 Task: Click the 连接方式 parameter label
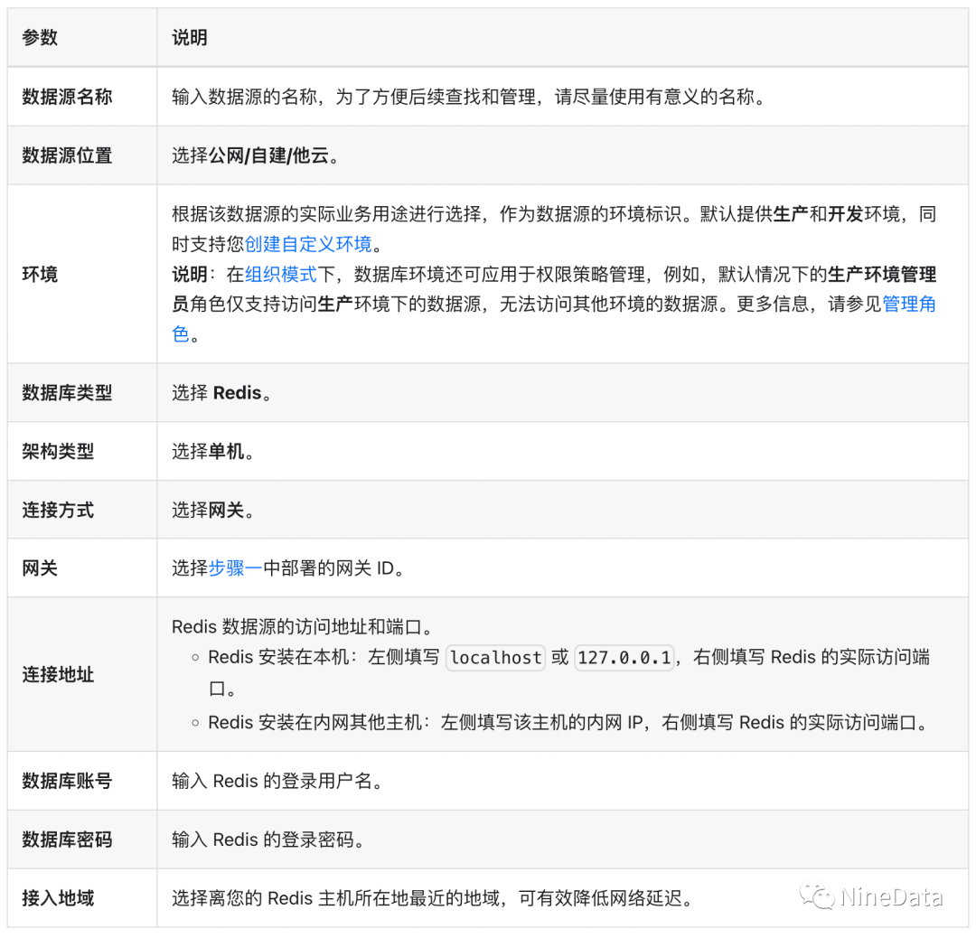pyautogui.click(x=58, y=510)
